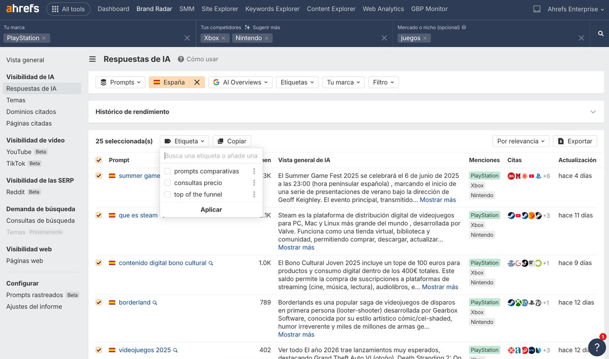This screenshot has width=609, height=359.
Task: Uncheck the contenido digital bono cultural checkbox
Action: [99, 263]
